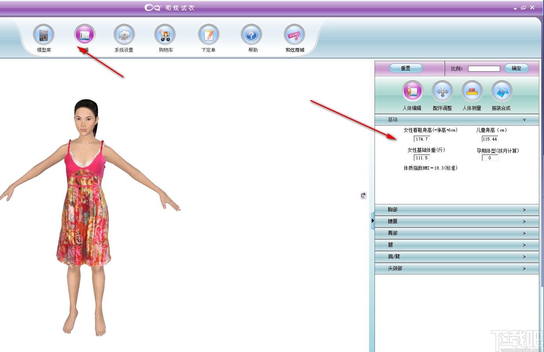Screen dimensions: 544x352
Task: Expand the 腿 section
Action: pyautogui.click(x=457, y=245)
